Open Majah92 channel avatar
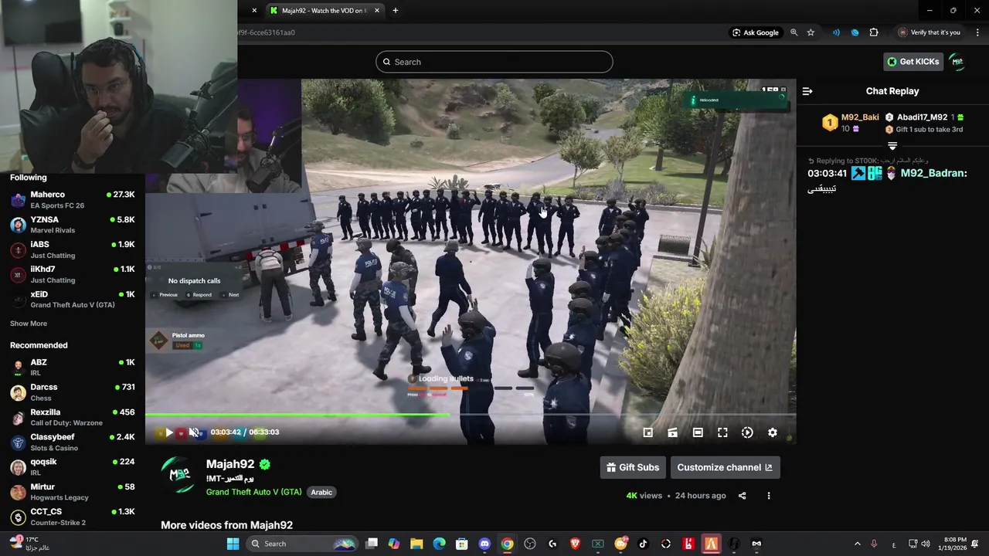 point(179,475)
